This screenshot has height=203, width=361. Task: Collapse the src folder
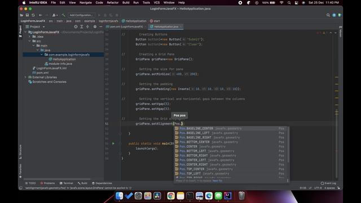point(29,41)
